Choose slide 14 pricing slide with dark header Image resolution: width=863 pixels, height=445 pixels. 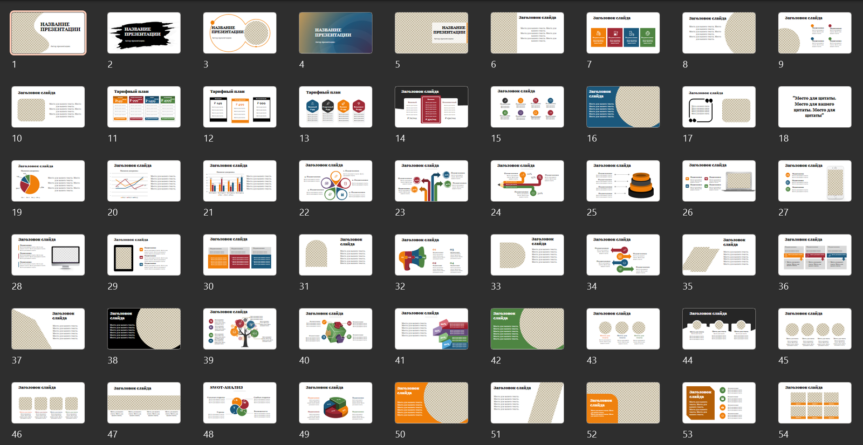tap(431, 107)
